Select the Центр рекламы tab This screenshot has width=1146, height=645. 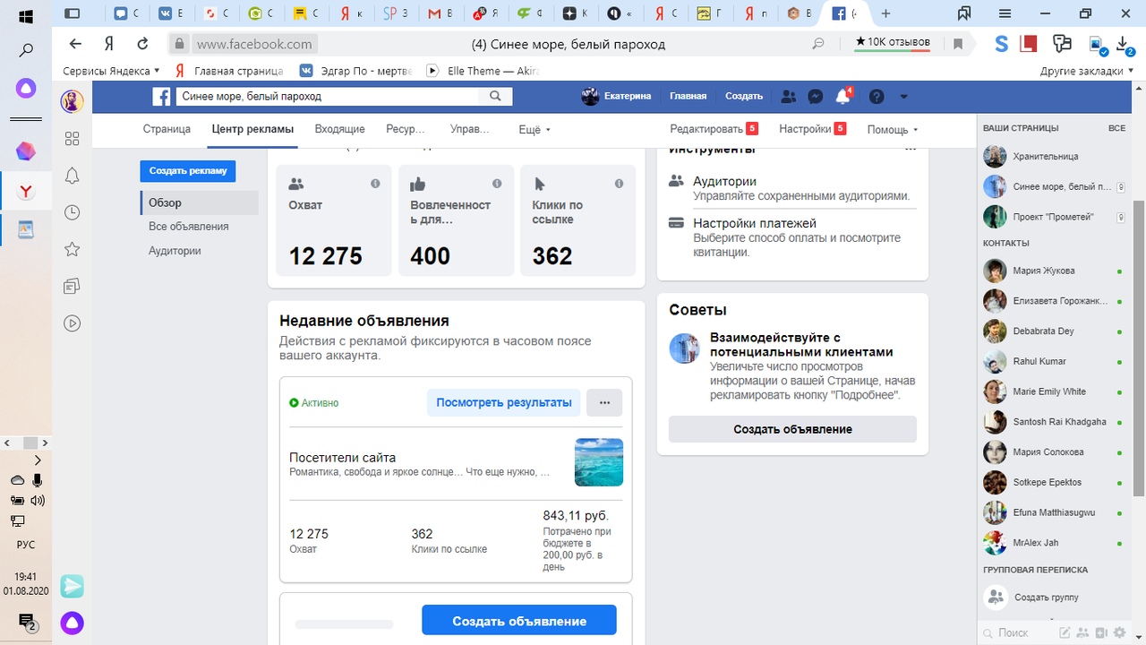(252, 129)
